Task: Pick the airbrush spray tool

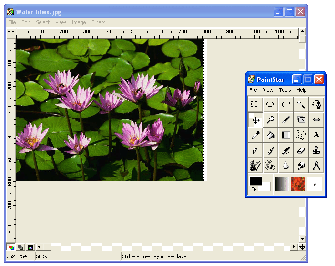Action: (286, 150)
